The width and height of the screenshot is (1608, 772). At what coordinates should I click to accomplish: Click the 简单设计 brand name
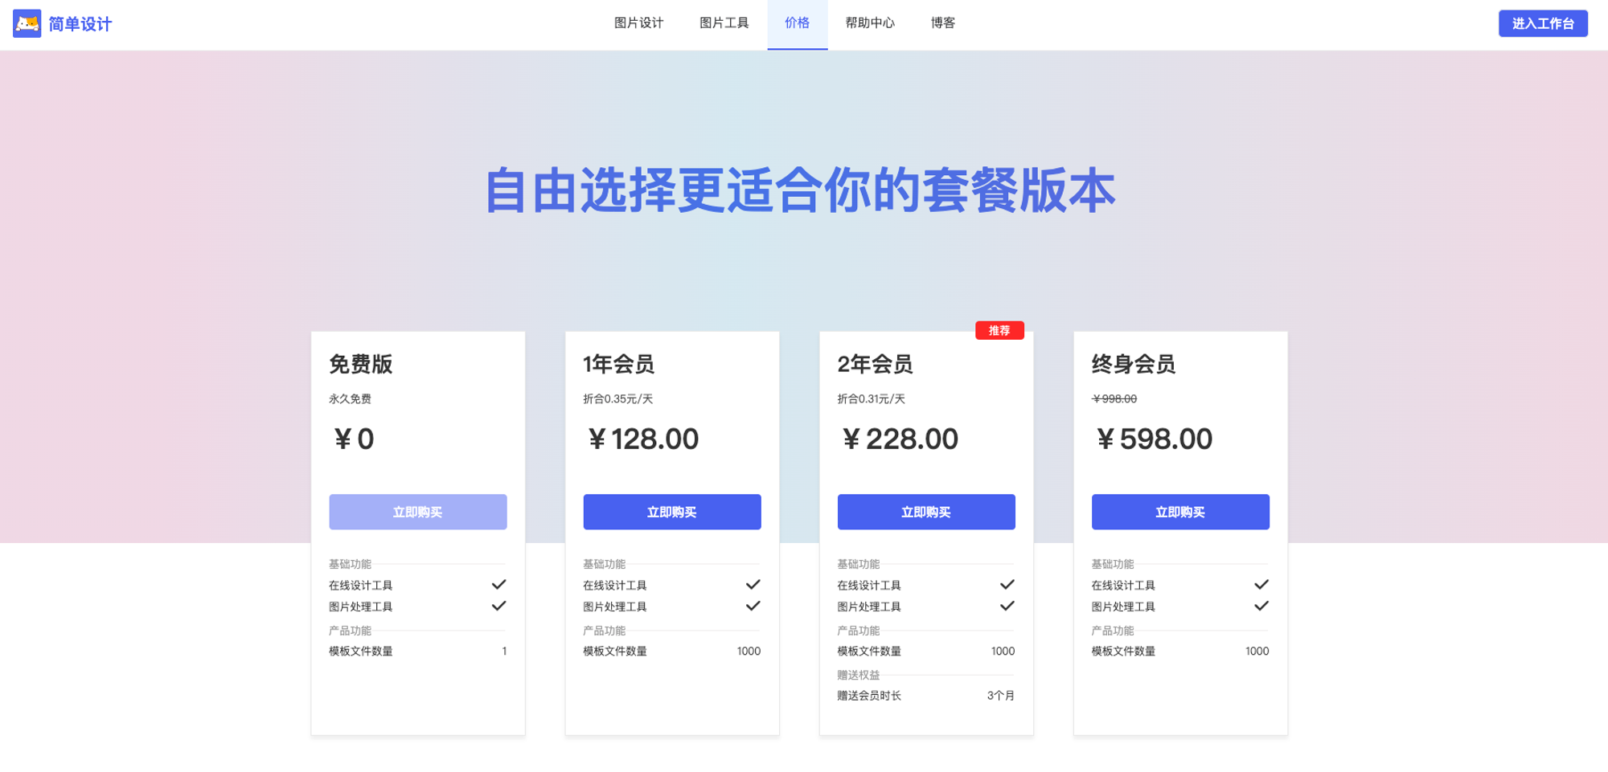80,24
